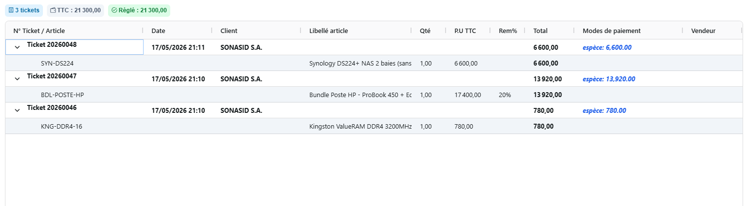Click ticket list icon in 3 tickets badge
The width and height of the screenshot is (750, 206).
(11, 10)
